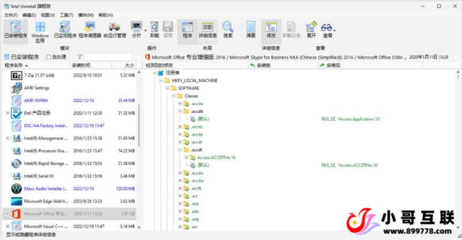Expand the Access.ACCDTFile.16 key
The image size is (462, 240).
coord(186,157)
